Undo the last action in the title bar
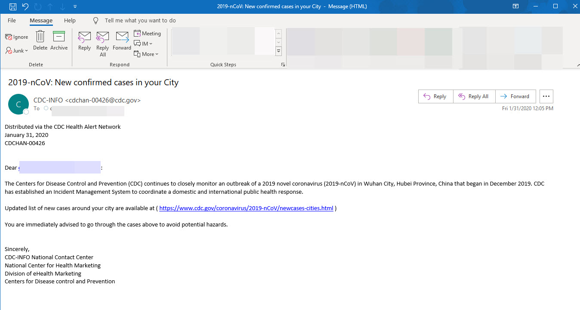580x310 pixels. 25,6
